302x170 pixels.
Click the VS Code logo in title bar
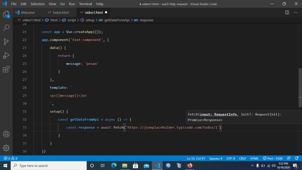tap(4, 4)
